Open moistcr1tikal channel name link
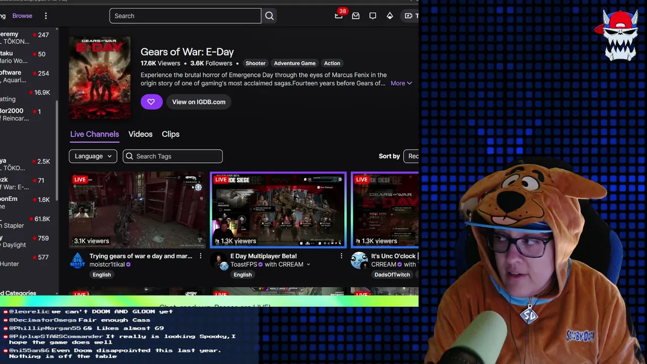Image resolution: width=647 pixels, height=364 pixels. pyautogui.click(x=107, y=264)
